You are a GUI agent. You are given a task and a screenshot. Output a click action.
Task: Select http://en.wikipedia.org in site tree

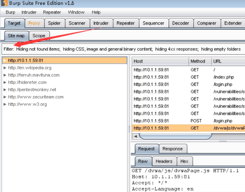tap(30, 68)
